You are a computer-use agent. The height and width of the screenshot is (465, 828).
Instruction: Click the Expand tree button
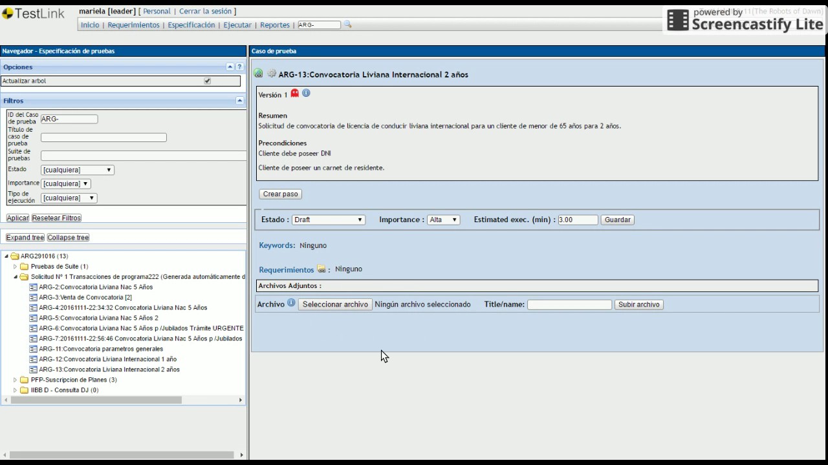(25, 237)
